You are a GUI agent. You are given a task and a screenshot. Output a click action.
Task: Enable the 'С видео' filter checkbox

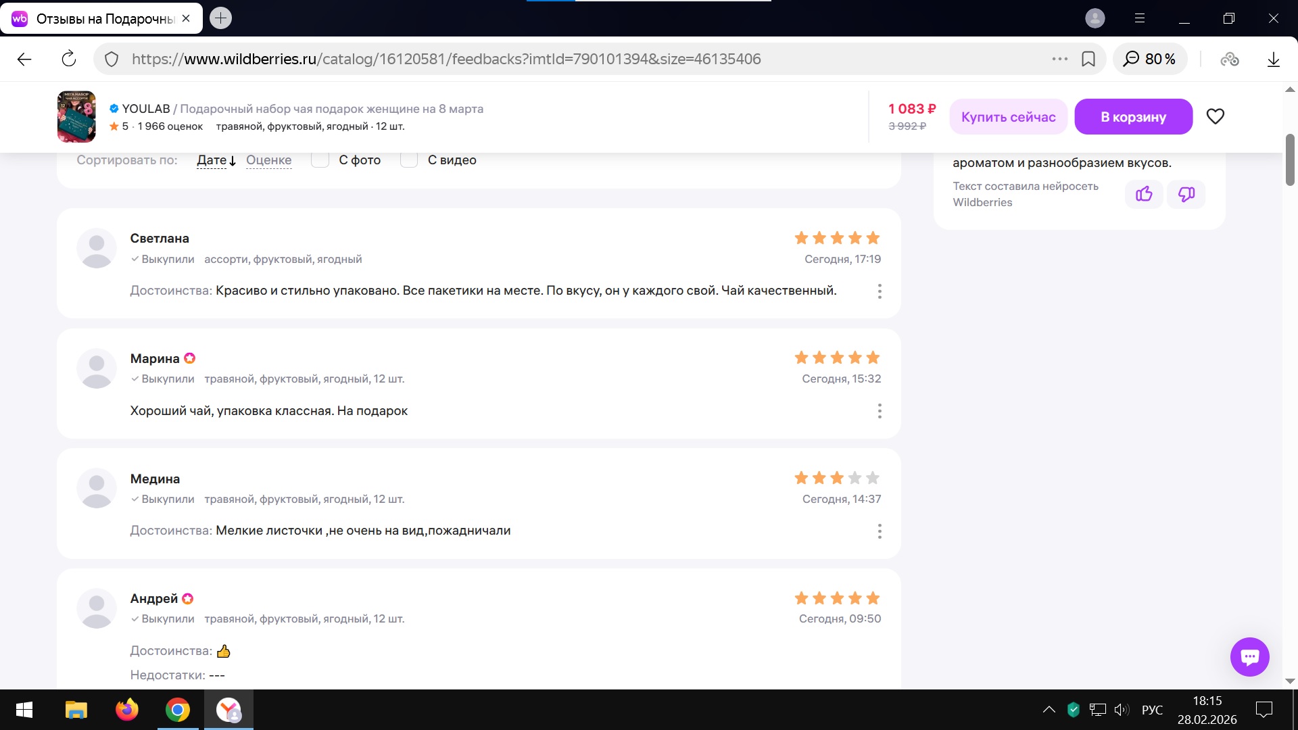click(409, 160)
